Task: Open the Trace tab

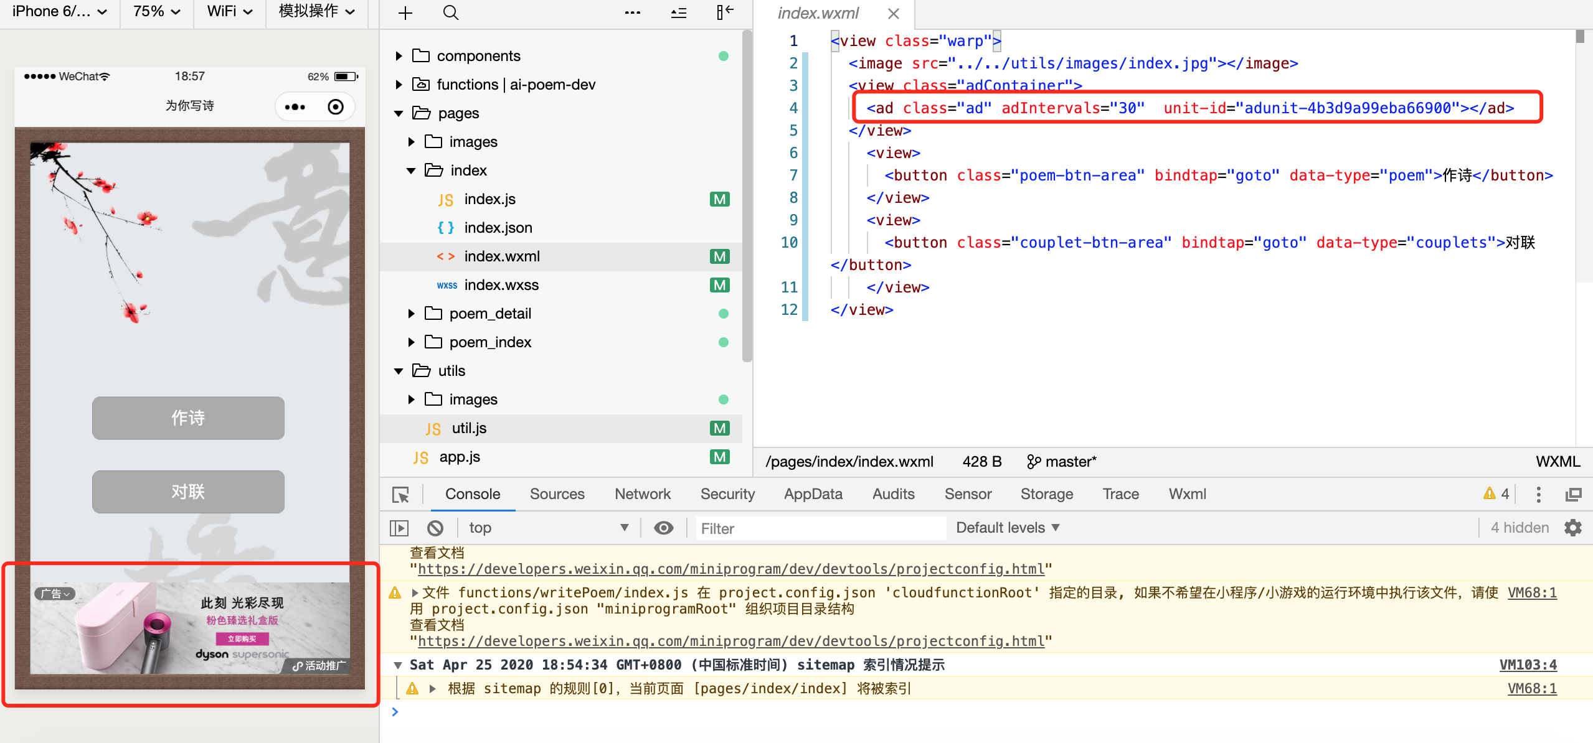Action: tap(1120, 494)
